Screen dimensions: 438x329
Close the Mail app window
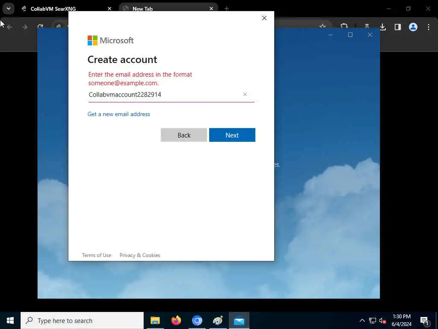(370, 35)
